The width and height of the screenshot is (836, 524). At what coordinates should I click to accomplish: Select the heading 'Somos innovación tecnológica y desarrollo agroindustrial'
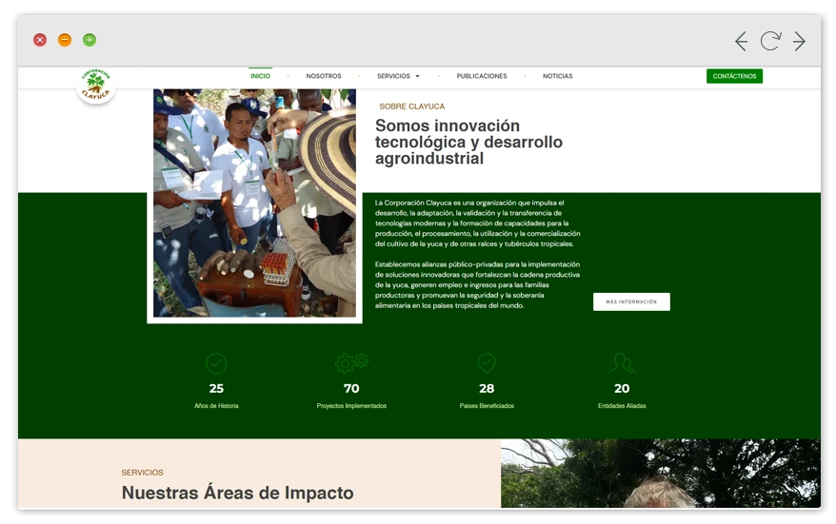468,143
